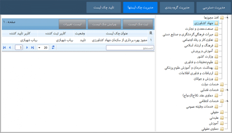
Task: Click folder icon of ورزش و جوانان
Action: pos(216,79)
